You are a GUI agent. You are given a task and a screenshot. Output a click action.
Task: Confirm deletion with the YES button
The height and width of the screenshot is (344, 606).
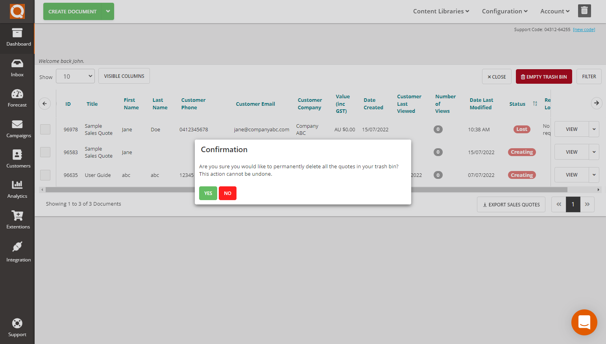208,193
